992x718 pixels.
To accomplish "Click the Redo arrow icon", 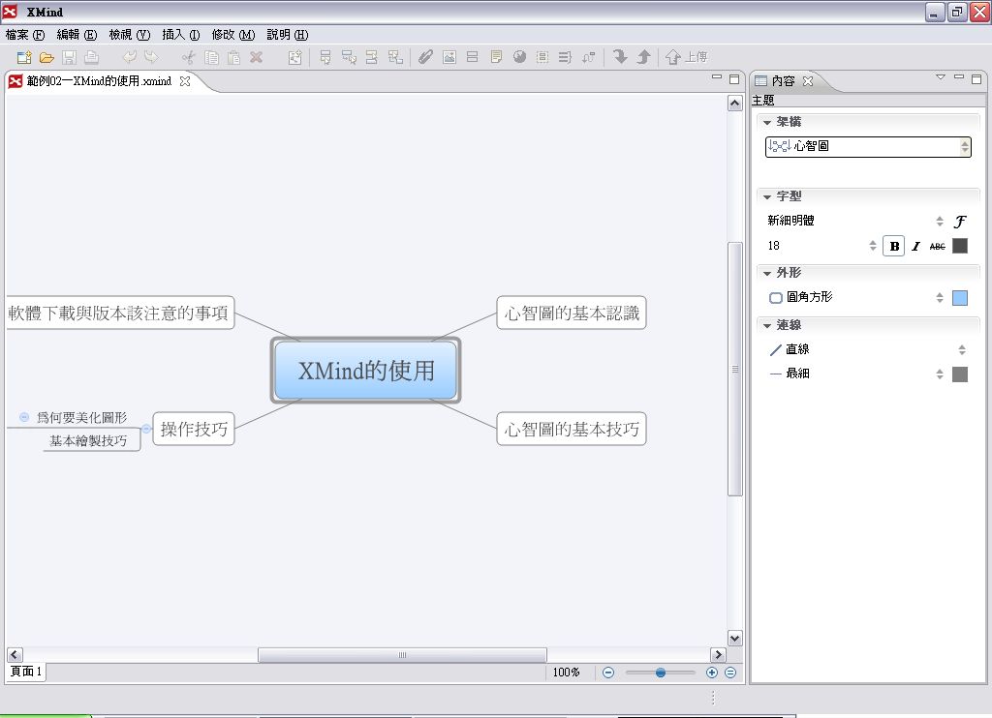I will 151,57.
